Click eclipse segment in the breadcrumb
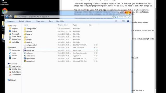Image resolution: width=166 pixels, height=93 pixels. click(x=44, y=17)
